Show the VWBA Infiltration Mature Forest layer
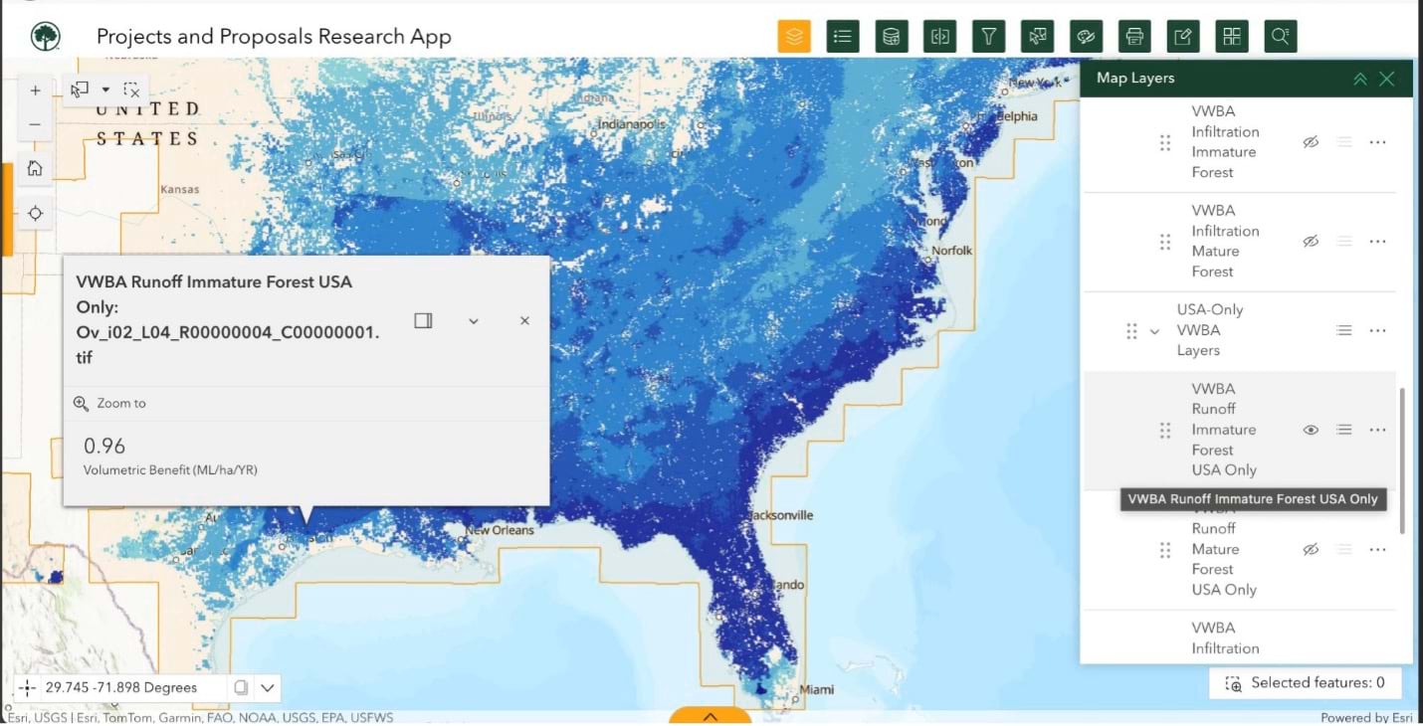This screenshot has height=726, width=1423. pyautogui.click(x=1311, y=241)
